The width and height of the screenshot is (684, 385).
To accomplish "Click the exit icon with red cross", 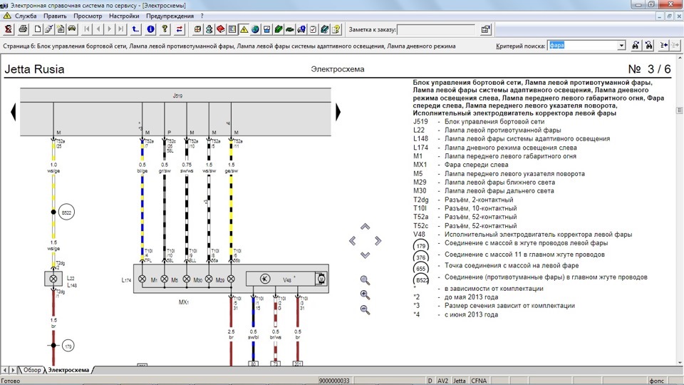I will [x=9, y=29].
